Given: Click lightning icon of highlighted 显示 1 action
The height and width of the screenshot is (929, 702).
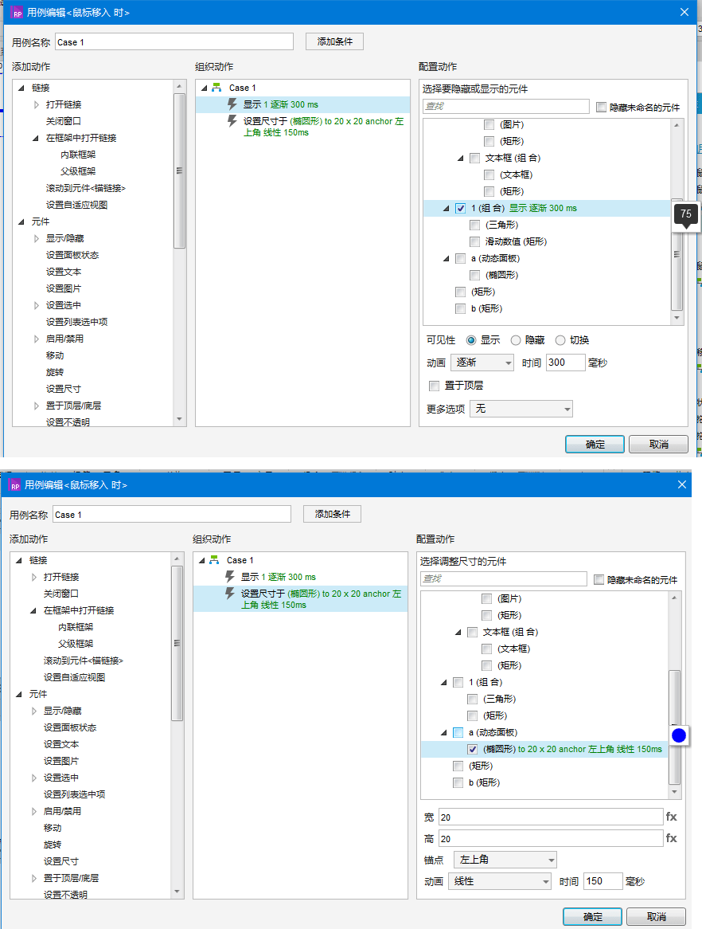Looking at the screenshot, I should click(232, 104).
